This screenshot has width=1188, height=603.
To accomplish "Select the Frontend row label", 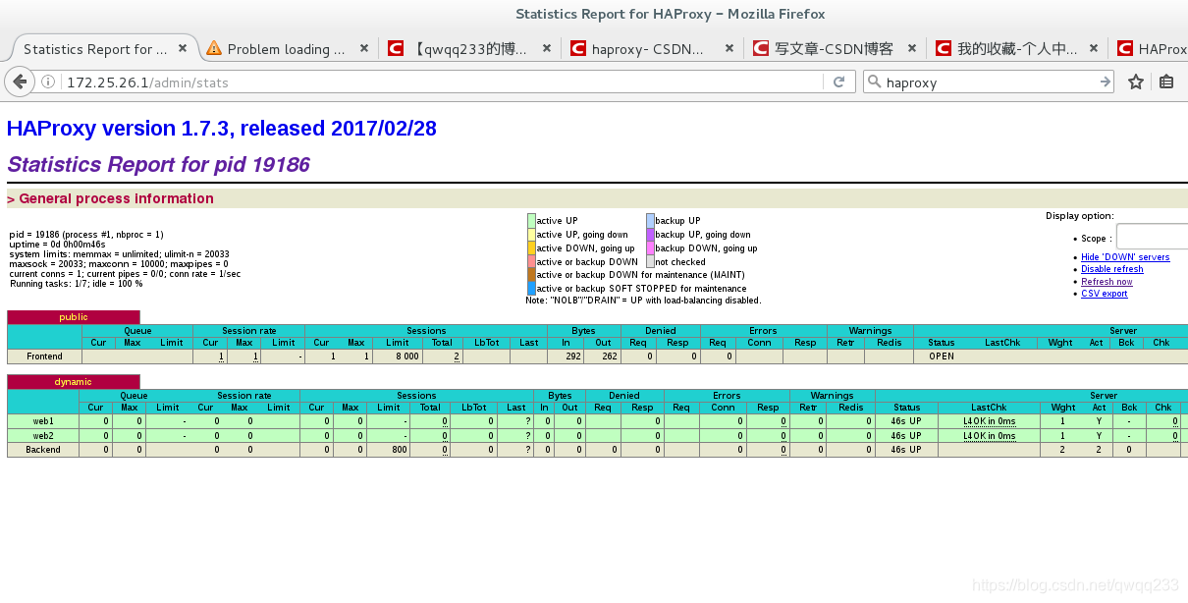I will 44,356.
